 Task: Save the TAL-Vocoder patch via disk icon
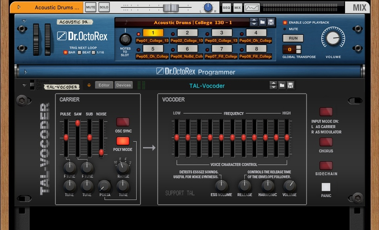(x=290, y=85)
